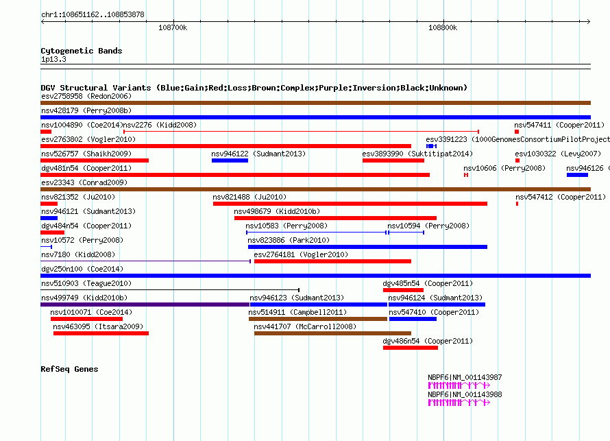Click the nsv7180 (Kidd2008) label

[x=78, y=254]
